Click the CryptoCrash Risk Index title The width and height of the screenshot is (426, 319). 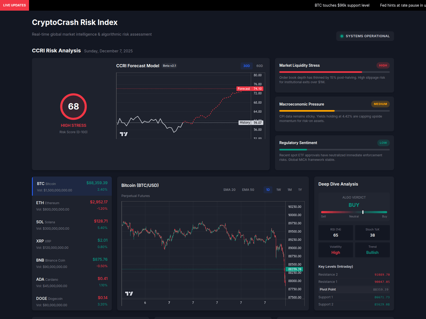click(x=75, y=22)
